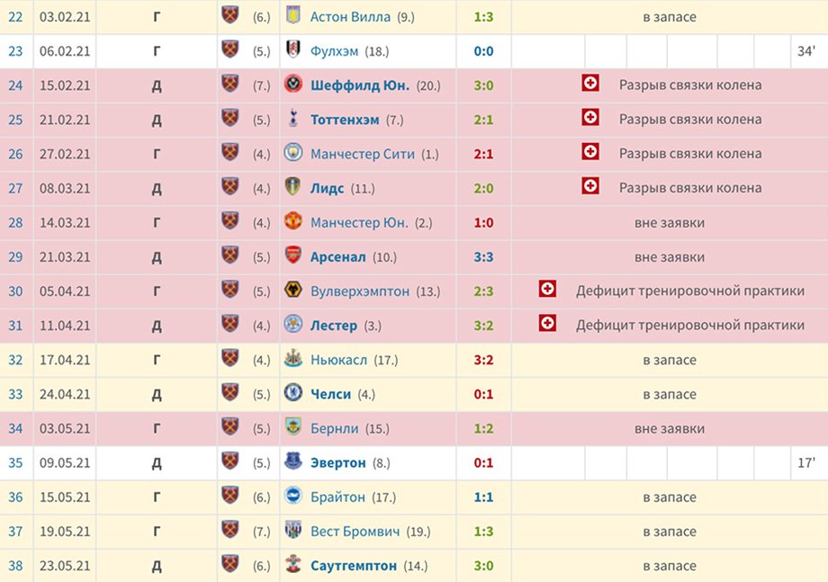This screenshot has width=828, height=582.
Task: Click the injury icon in Leicester row
Action: (547, 323)
